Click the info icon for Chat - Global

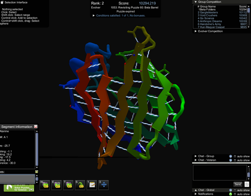[x=231, y=190]
